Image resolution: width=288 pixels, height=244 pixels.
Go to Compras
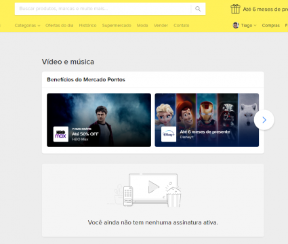tap(271, 26)
